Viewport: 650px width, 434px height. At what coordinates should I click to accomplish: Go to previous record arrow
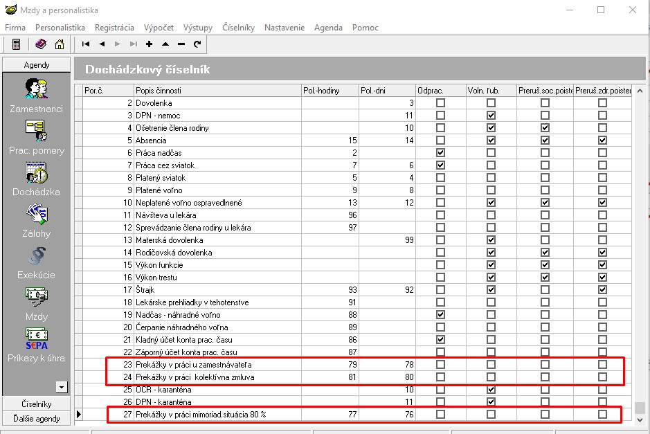click(102, 44)
